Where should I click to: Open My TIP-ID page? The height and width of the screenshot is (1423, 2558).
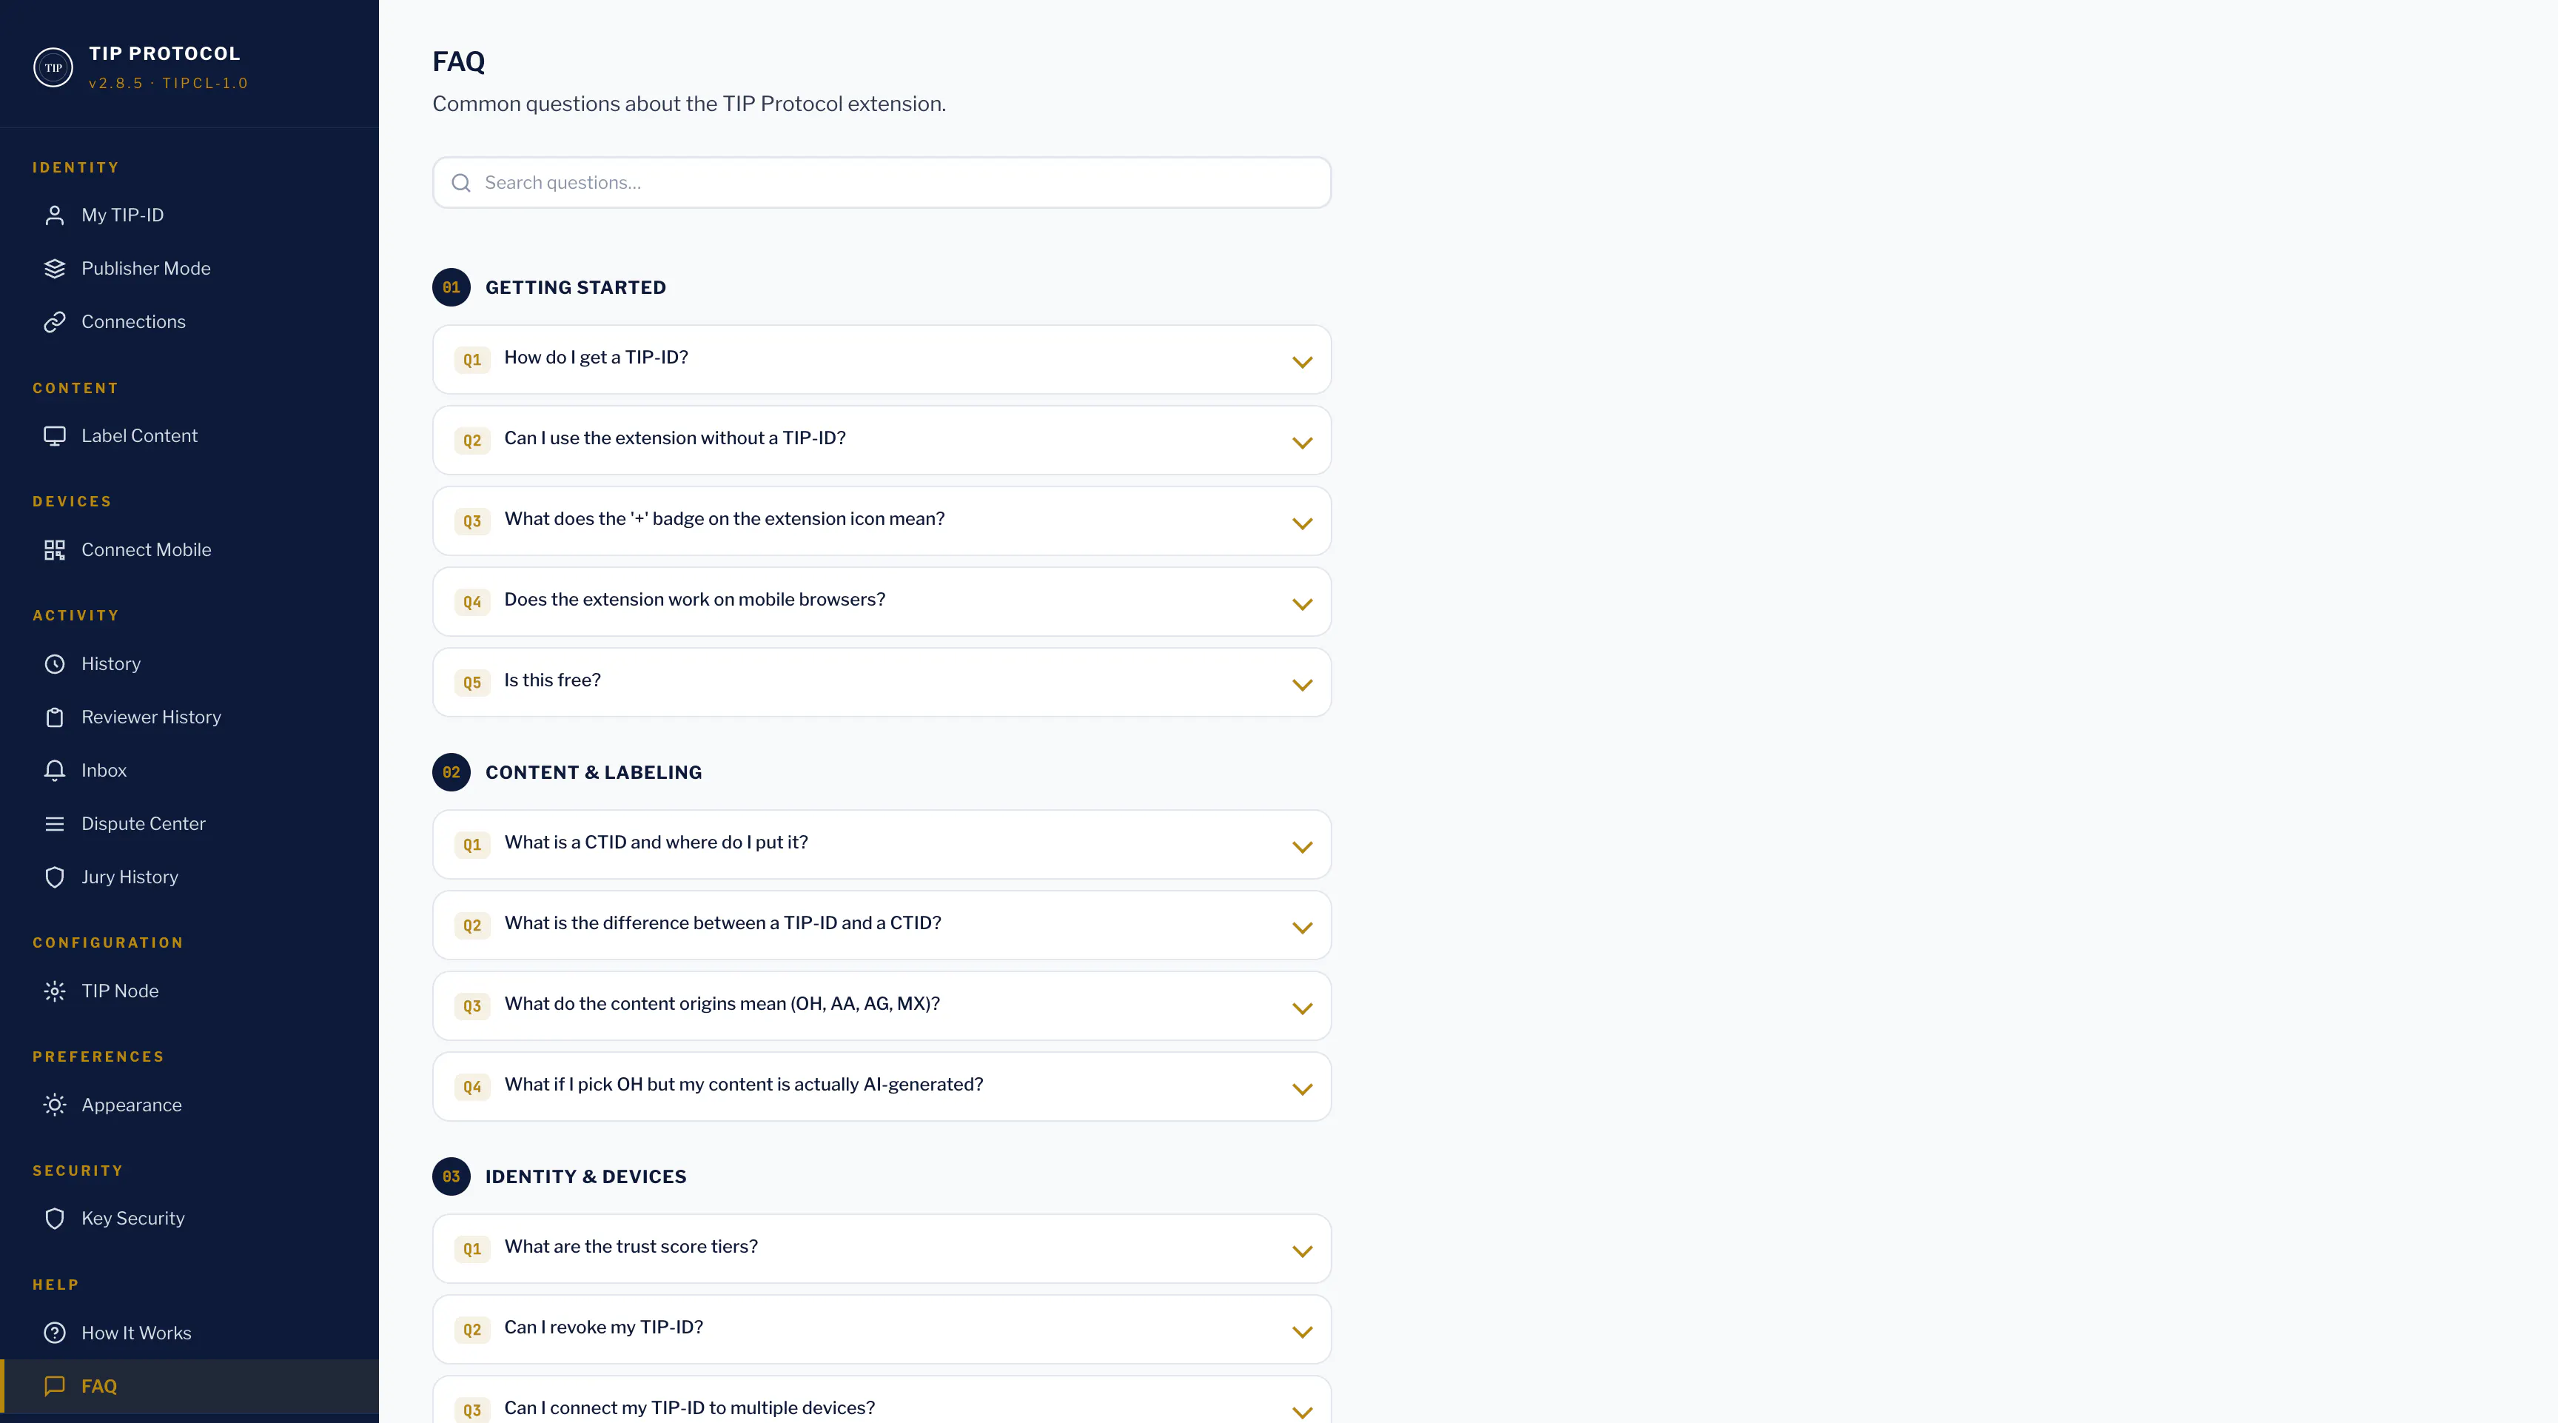[x=189, y=215]
